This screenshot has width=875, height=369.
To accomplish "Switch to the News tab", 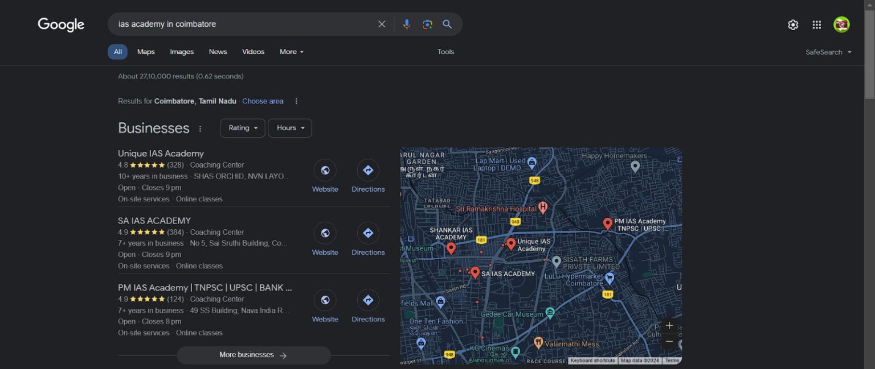I will point(218,52).
